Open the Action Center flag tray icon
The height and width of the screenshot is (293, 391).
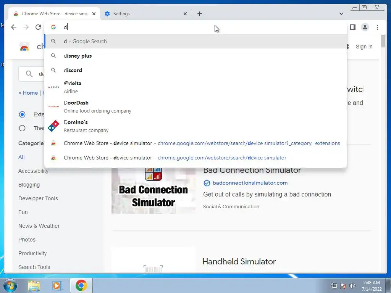point(343,286)
